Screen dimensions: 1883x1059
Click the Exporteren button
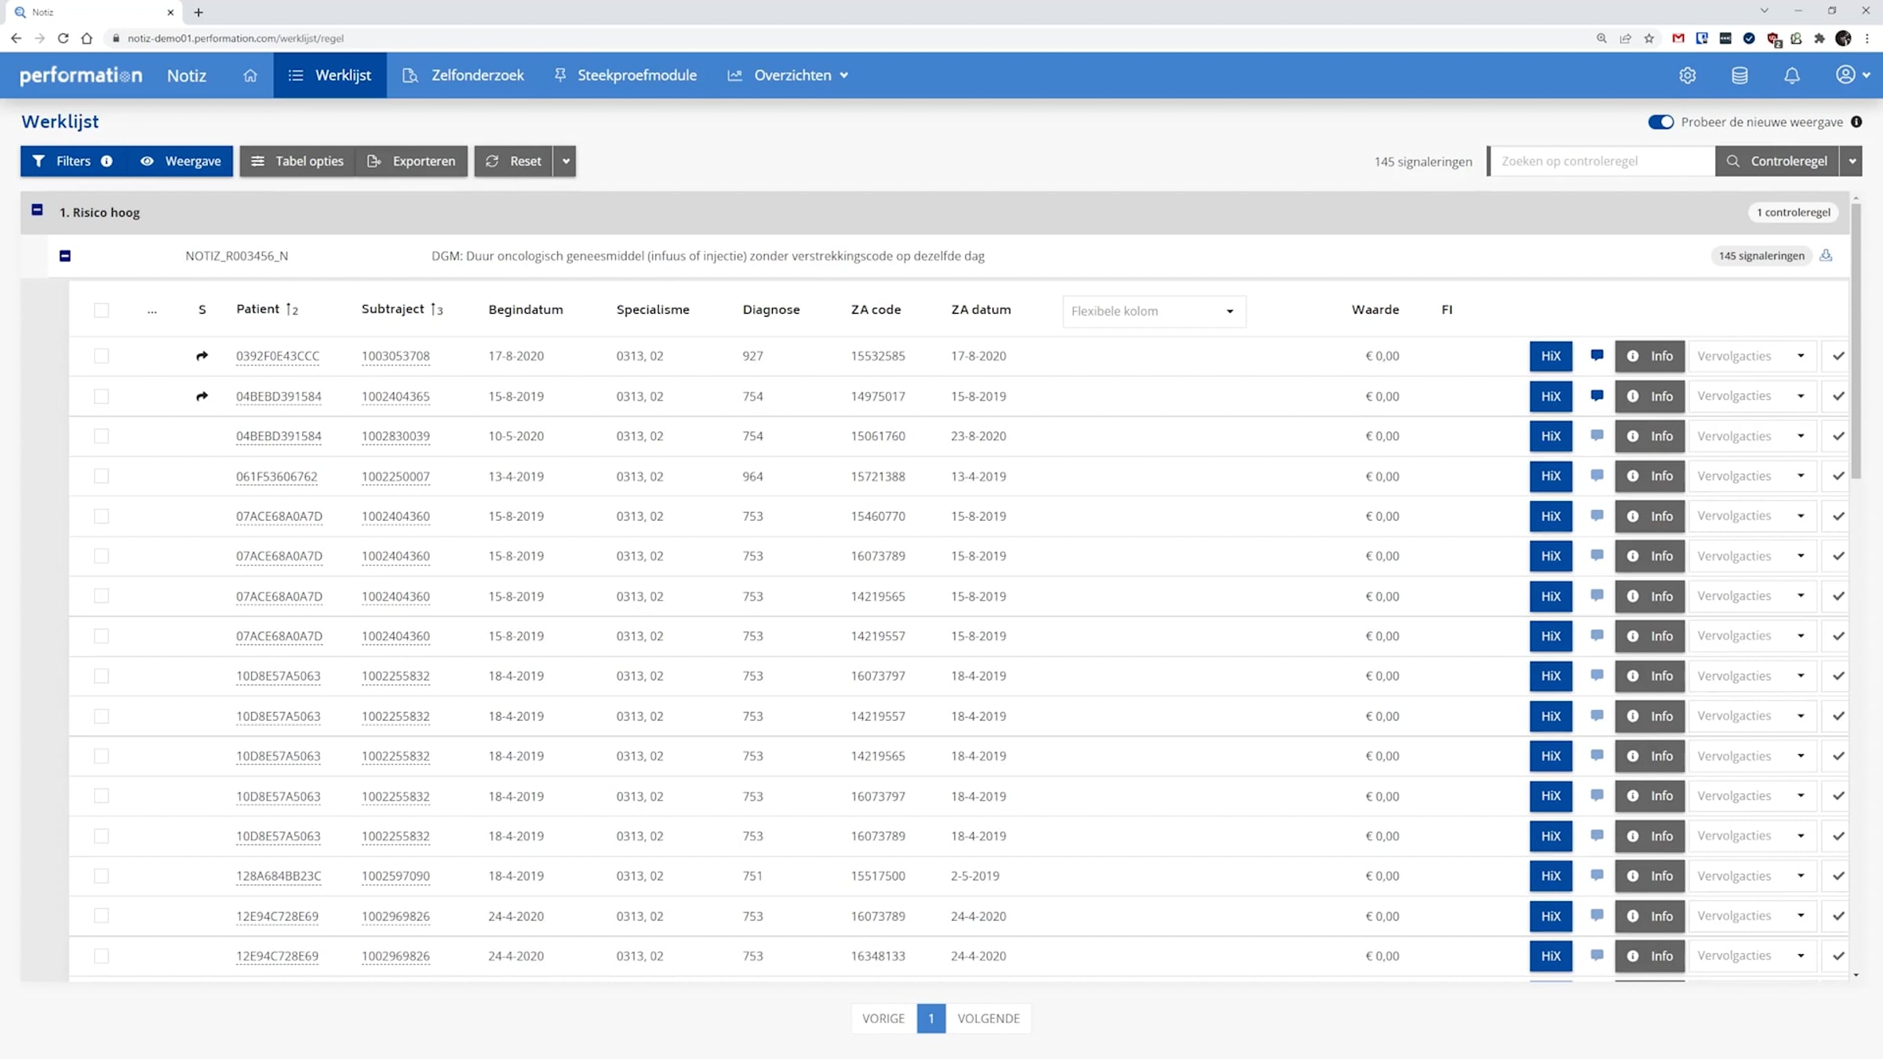click(x=412, y=161)
